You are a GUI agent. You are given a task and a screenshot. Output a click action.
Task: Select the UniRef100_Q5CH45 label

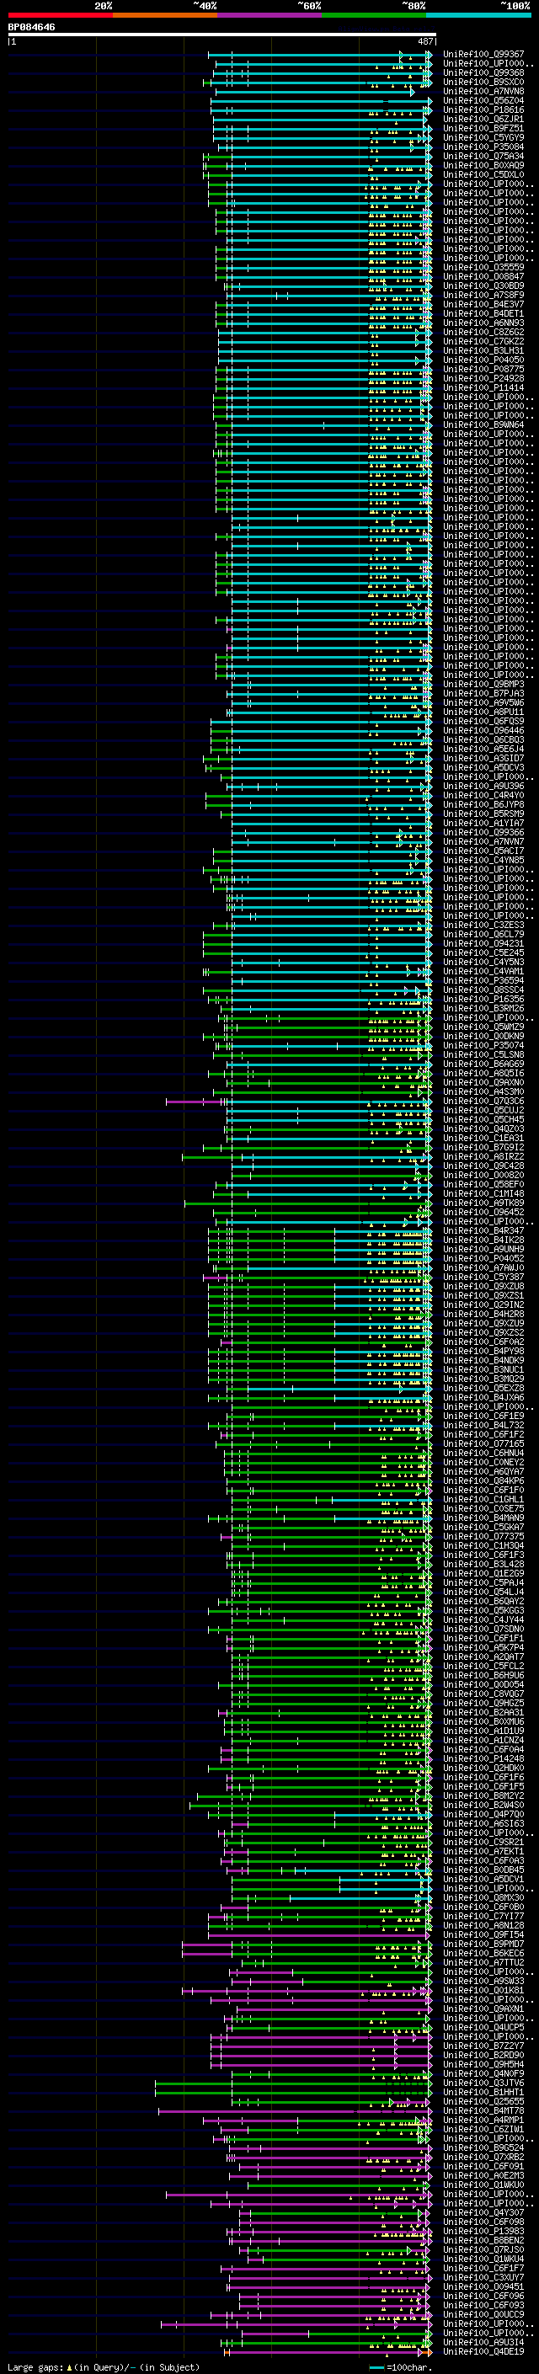(483, 1119)
